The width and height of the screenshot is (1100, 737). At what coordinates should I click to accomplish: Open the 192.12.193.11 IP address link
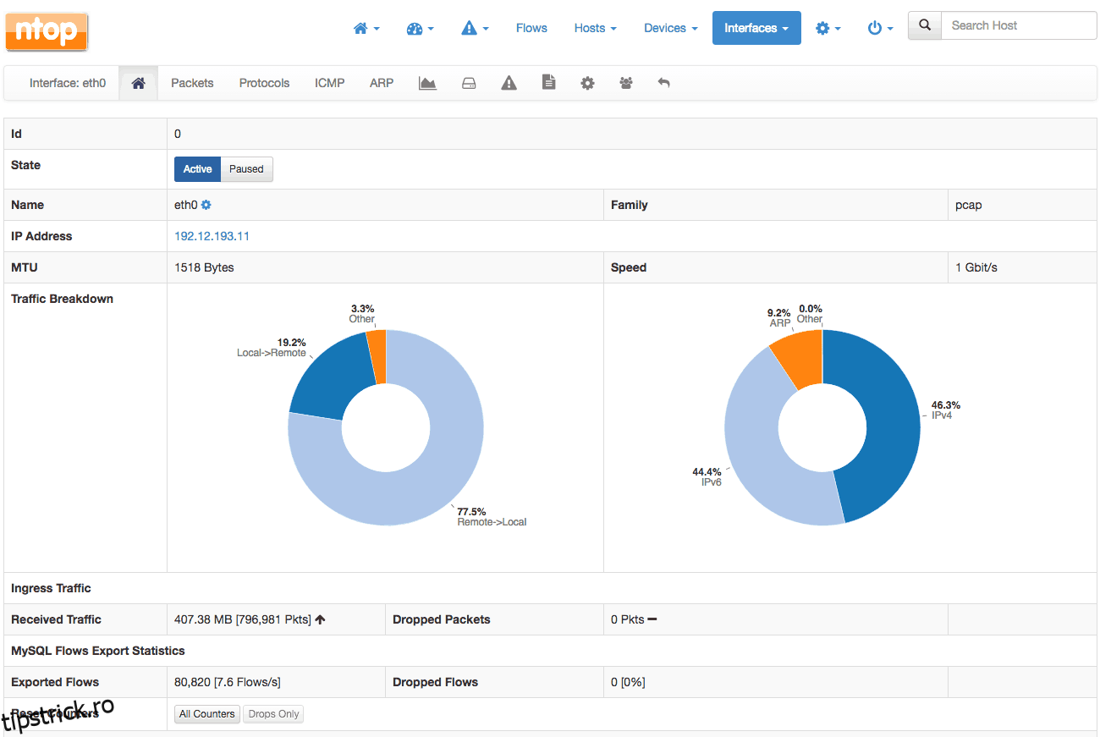[x=212, y=236]
